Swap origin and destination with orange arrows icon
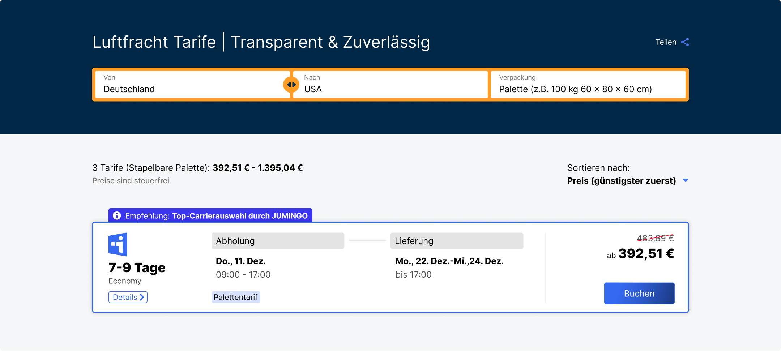Viewport: 781px width, 351px height. pos(291,85)
